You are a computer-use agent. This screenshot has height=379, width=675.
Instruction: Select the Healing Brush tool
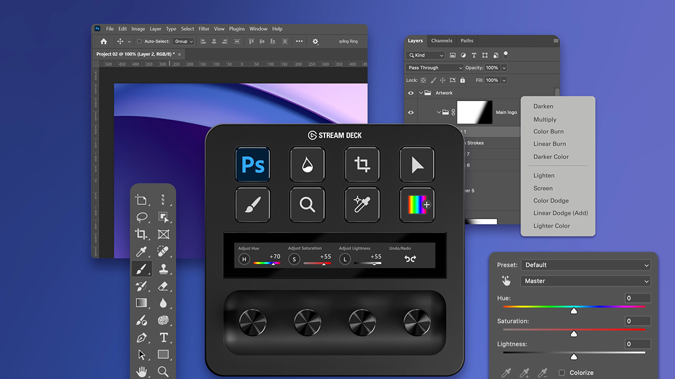[x=164, y=251]
